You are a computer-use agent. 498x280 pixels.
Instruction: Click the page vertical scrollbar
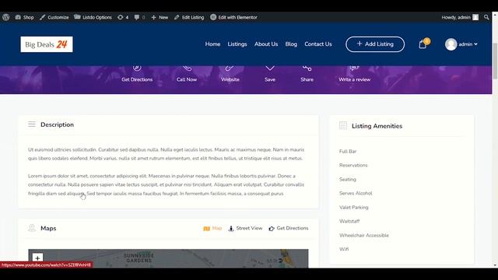pyautogui.click(x=495, y=61)
